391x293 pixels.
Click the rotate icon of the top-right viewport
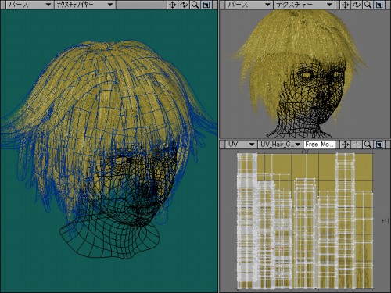(357, 5)
